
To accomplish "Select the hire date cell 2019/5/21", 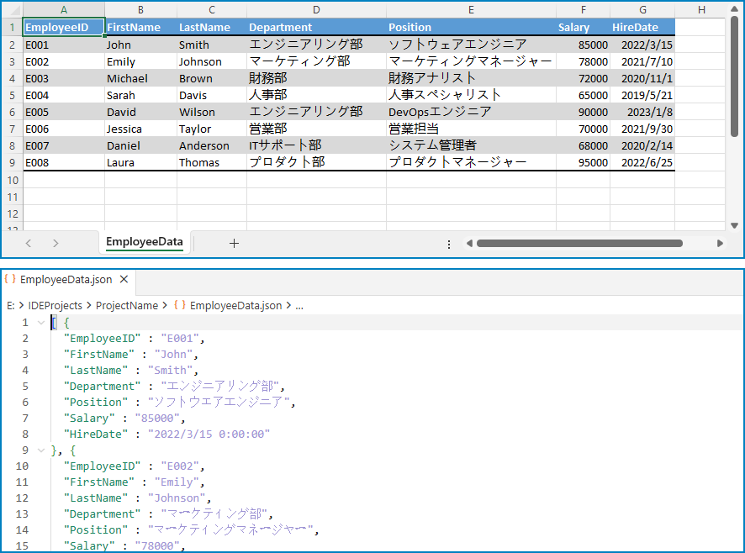I will [642, 95].
